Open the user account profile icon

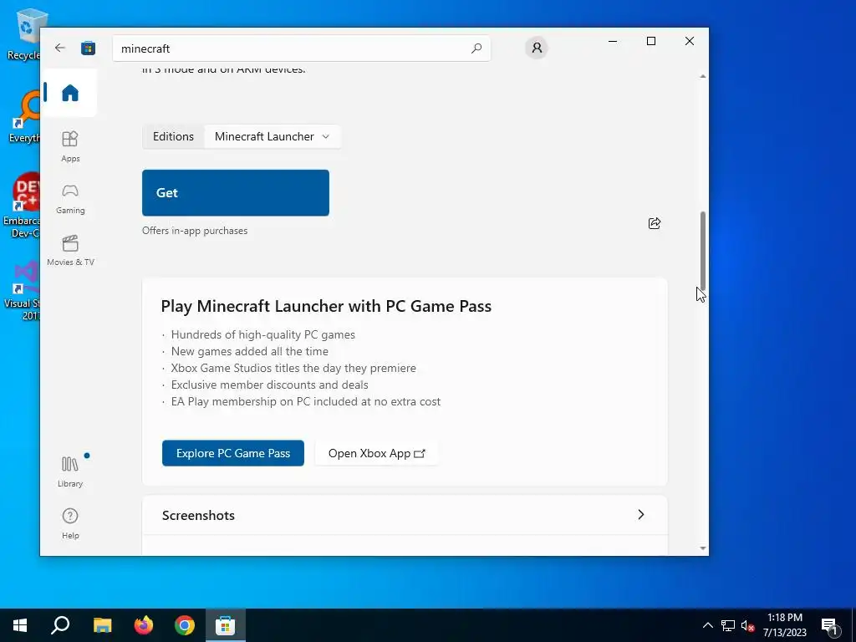(537, 48)
